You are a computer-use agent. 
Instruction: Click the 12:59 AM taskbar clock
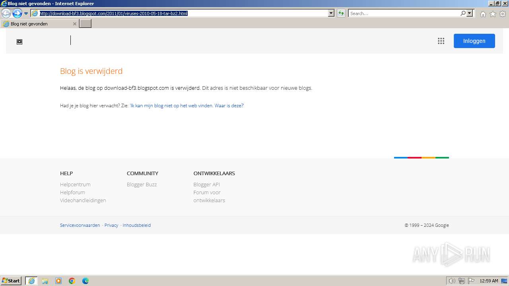point(489,281)
